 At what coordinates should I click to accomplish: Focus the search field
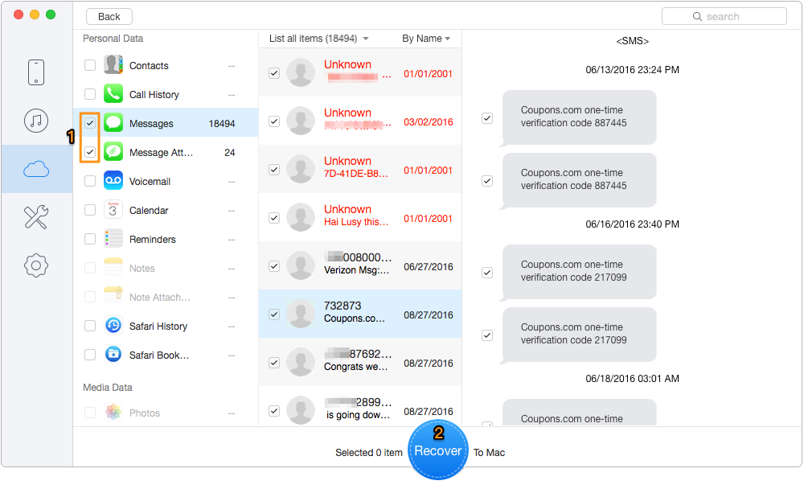(x=724, y=16)
